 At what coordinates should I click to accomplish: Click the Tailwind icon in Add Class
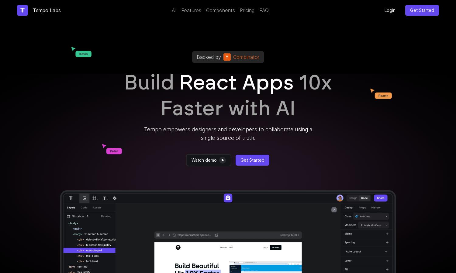pos(357,216)
